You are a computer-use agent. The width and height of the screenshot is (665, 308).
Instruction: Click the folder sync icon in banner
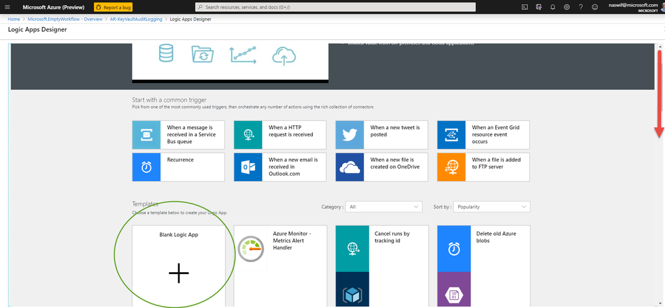[202, 55]
